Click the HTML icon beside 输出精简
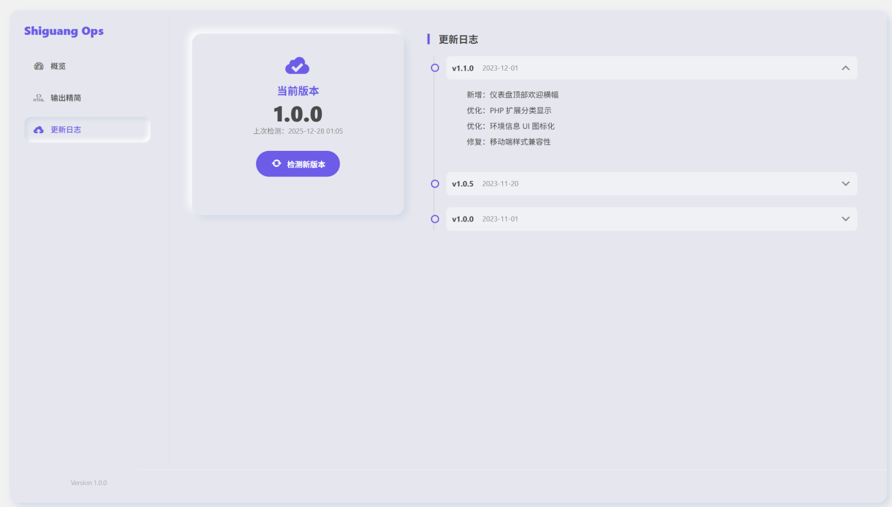Screen dimensions: 892x507 pos(38,98)
